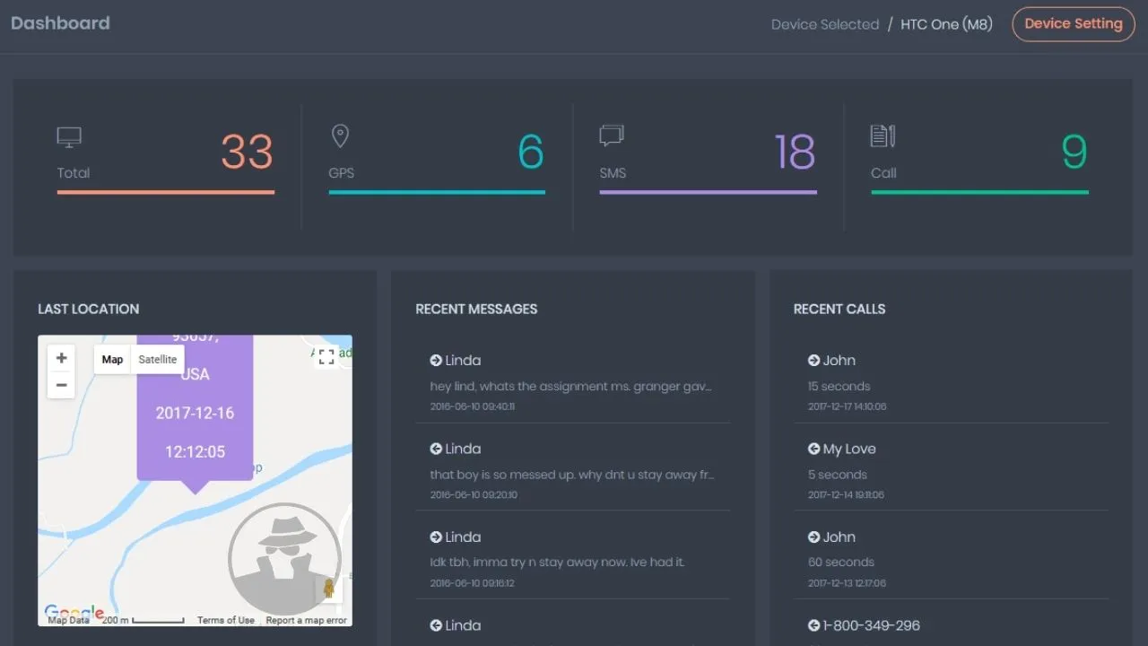Click the chat bubbles icon above SMS
This screenshot has width=1148, height=646.
pyautogui.click(x=612, y=135)
